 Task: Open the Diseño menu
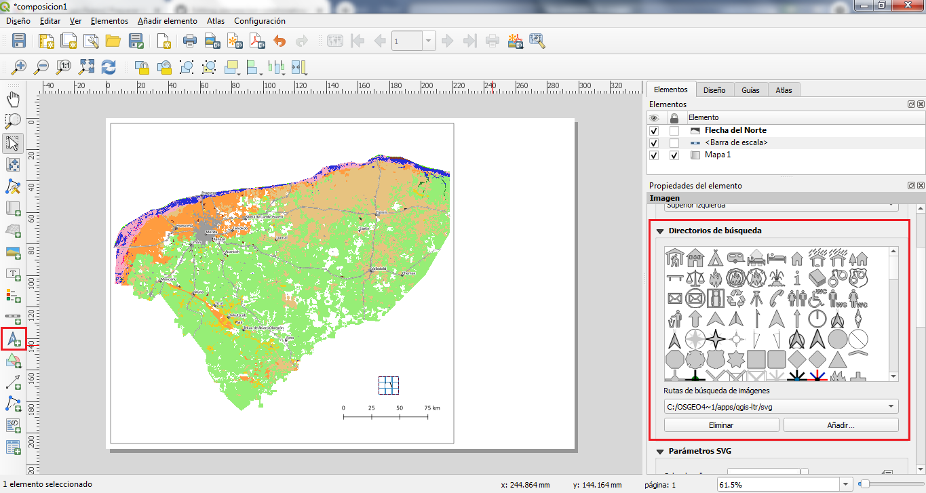[18, 21]
